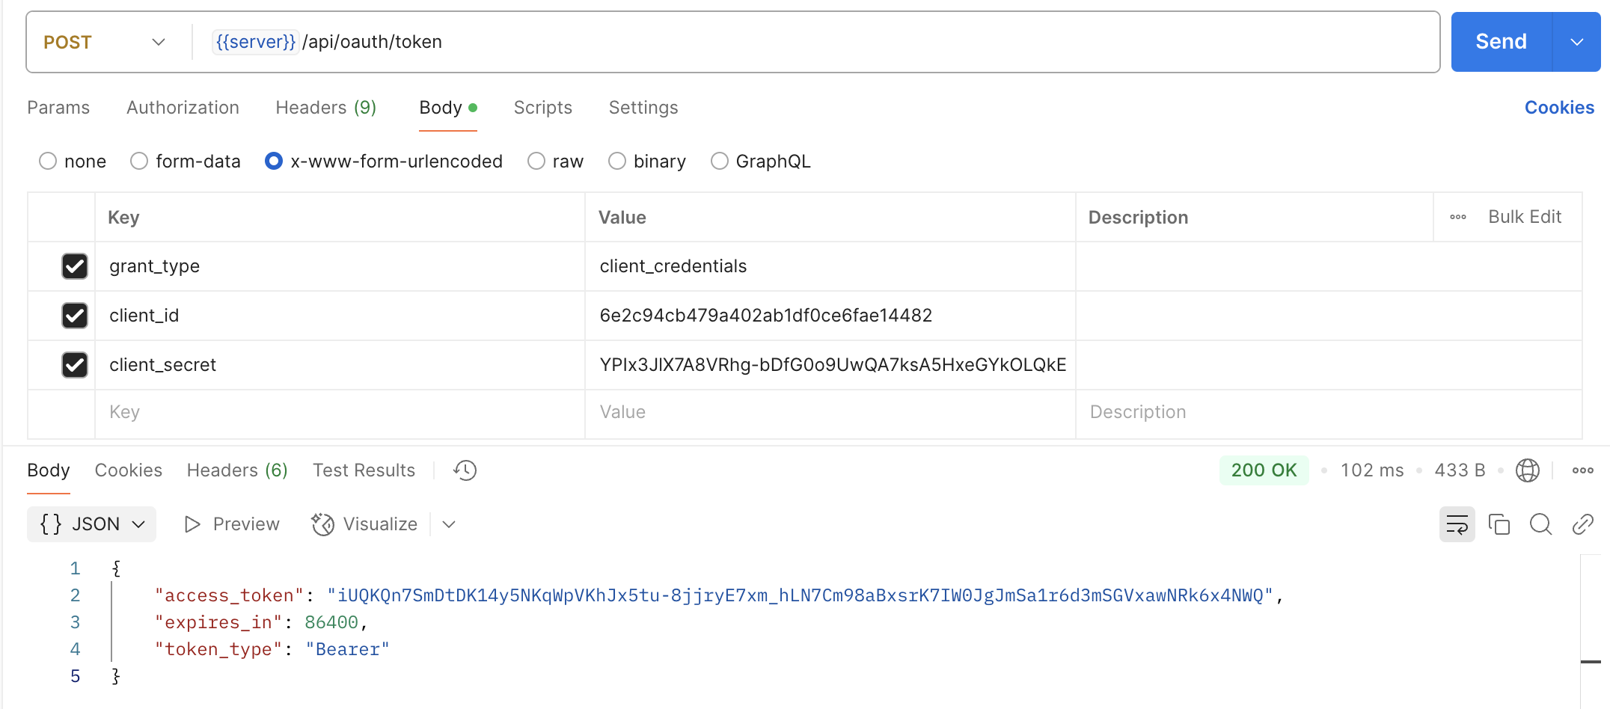This screenshot has height=709, width=1610.
Task: Click the link icon in response toolbar
Action: (x=1582, y=524)
